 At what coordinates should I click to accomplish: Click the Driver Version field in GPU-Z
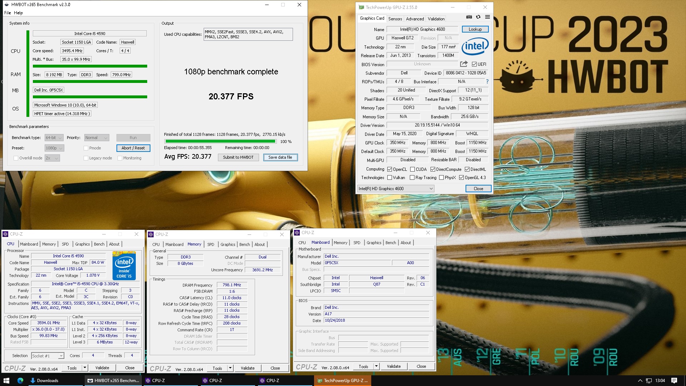437,125
